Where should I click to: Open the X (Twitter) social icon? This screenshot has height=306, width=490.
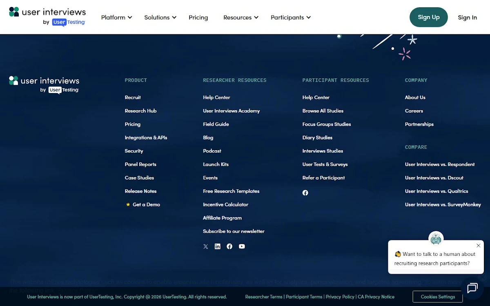(206, 246)
